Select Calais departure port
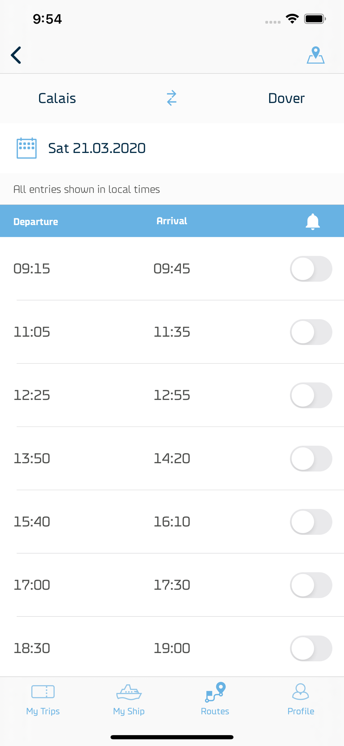The width and height of the screenshot is (344, 746). click(57, 98)
